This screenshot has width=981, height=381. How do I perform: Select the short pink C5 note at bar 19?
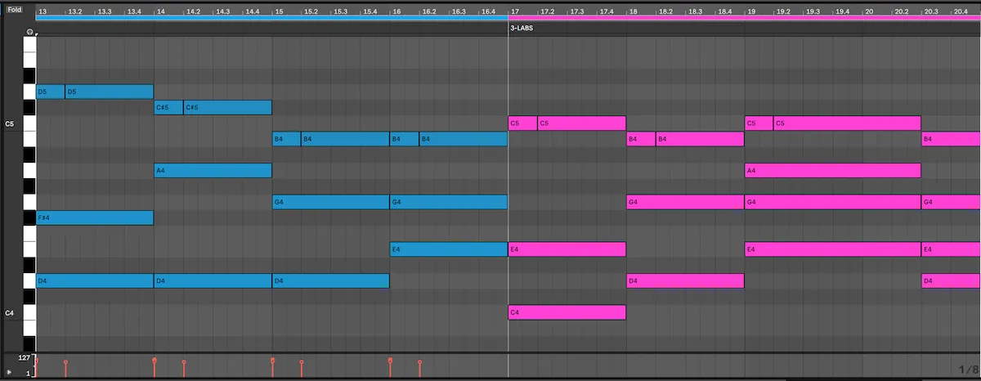[759, 123]
